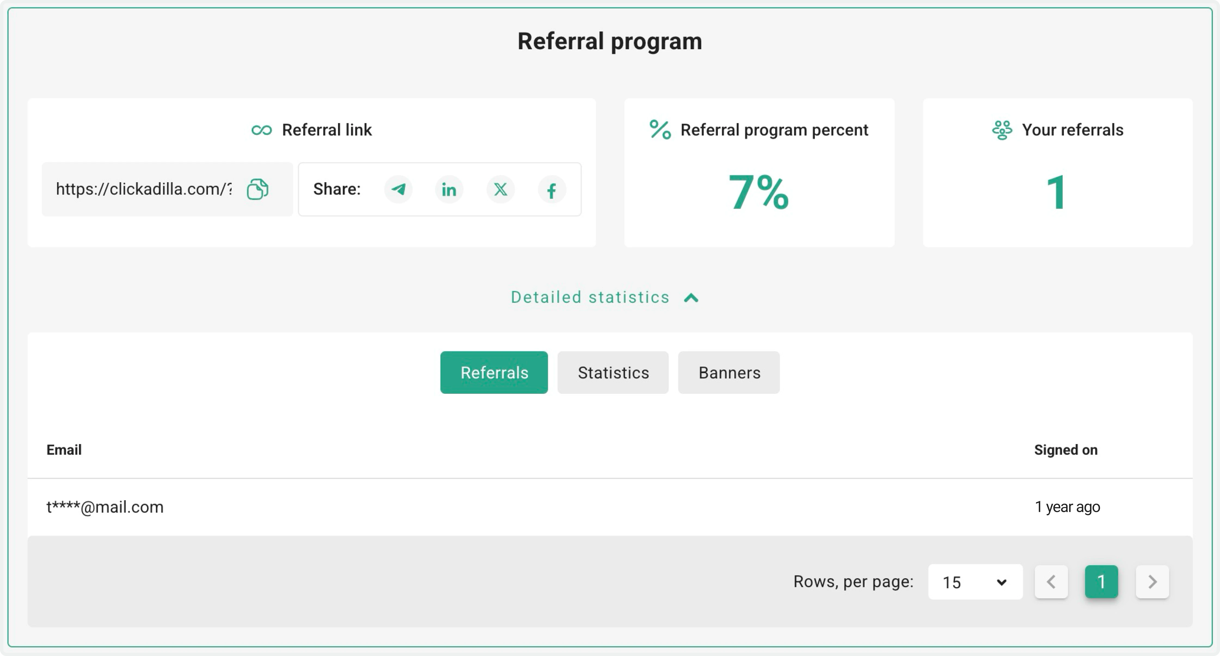Share referral link on X
This screenshot has height=656, width=1220.
click(501, 189)
